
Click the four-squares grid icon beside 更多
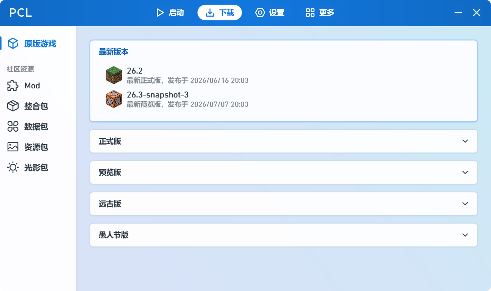click(x=310, y=13)
